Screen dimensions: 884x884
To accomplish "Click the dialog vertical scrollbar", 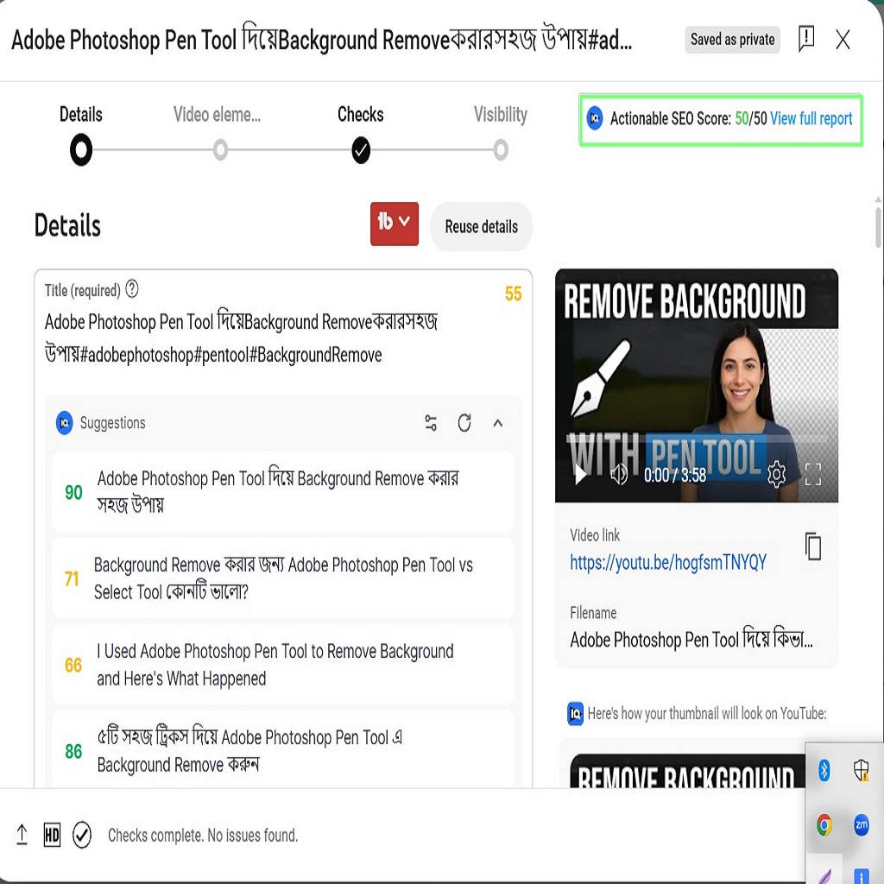I will tap(878, 227).
